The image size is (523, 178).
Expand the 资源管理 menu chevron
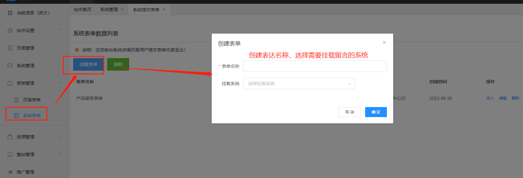(60, 137)
